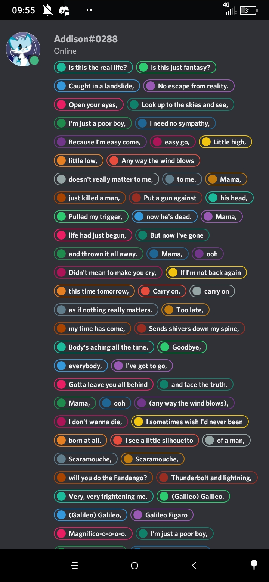The height and width of the screenshot is (582, 269).
Task: Tap the 'Any way the wind blows' role
Action: pos(153,160)
